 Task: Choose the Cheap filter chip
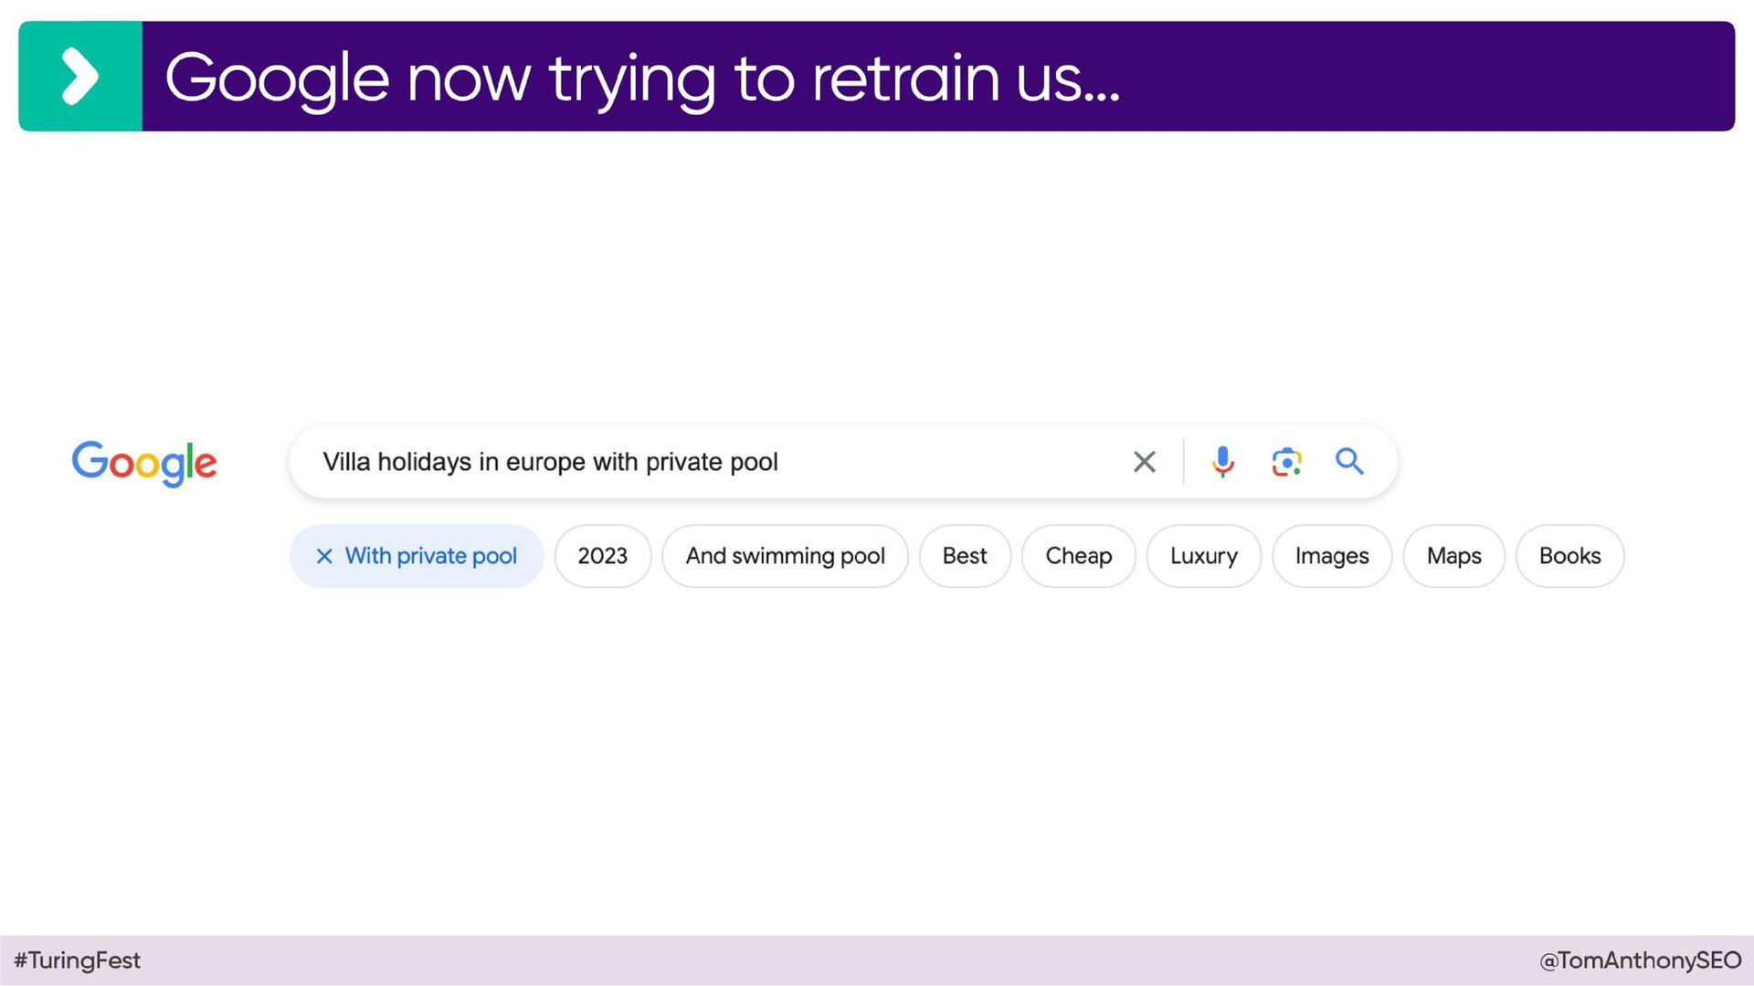click(x=1079, y=556)
